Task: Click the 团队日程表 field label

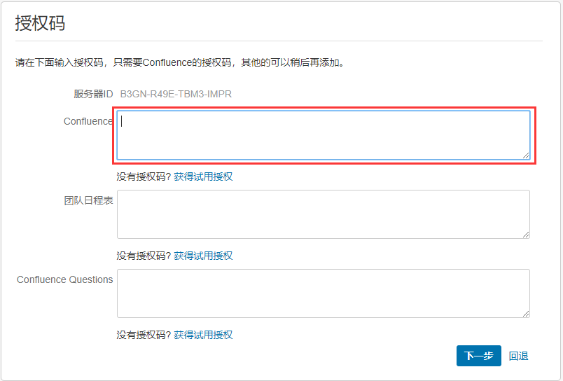Action: 89,200
